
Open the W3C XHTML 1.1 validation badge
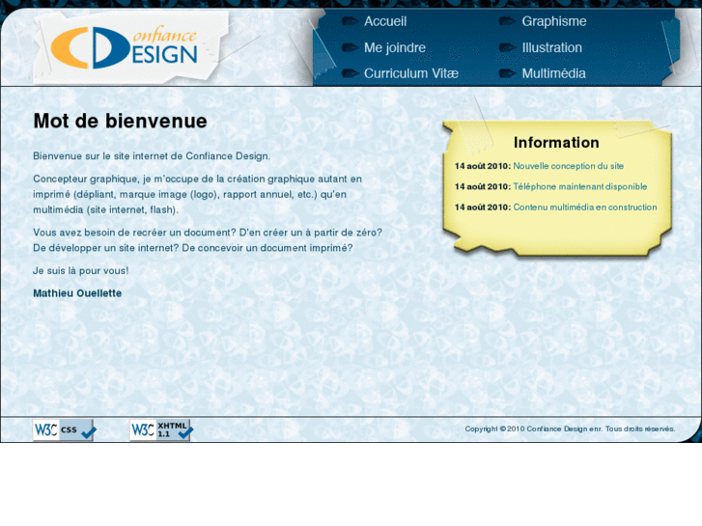pos(160,430)
